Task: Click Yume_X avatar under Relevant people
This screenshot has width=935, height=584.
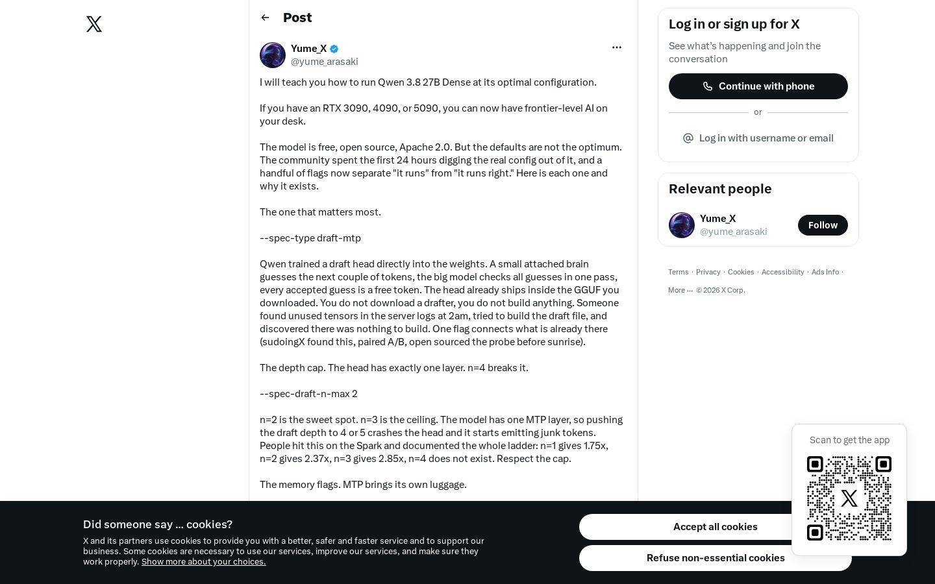Action: point(682,225)
